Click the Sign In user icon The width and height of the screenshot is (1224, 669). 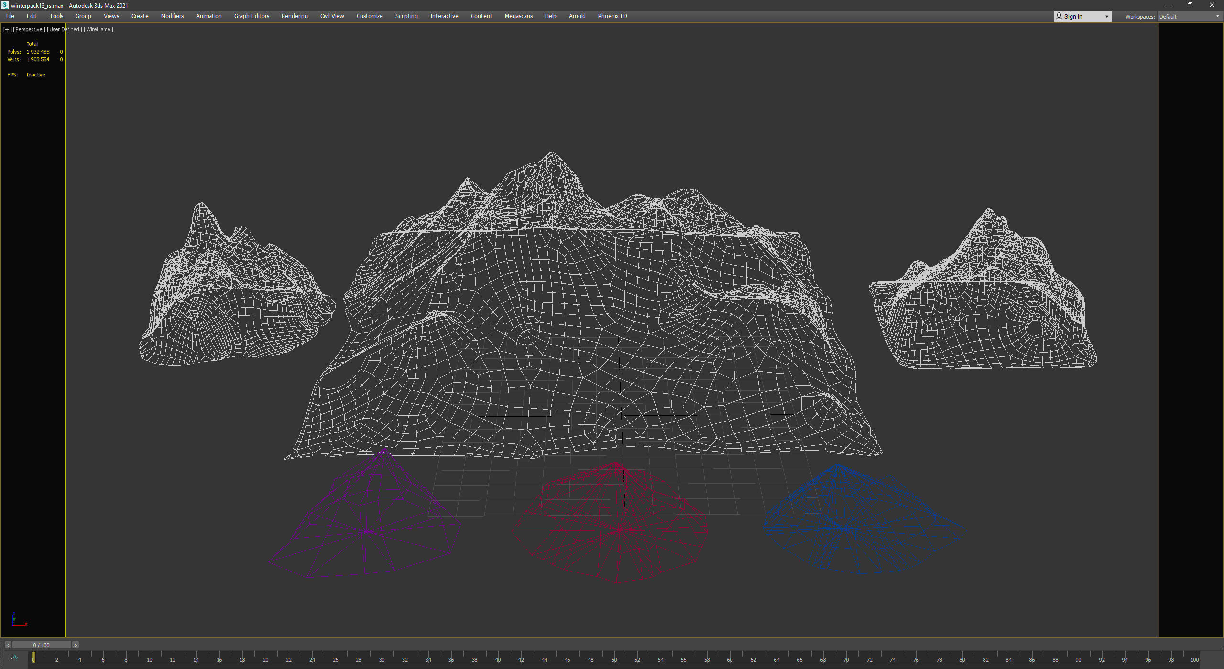click(x=1059, y=16)
